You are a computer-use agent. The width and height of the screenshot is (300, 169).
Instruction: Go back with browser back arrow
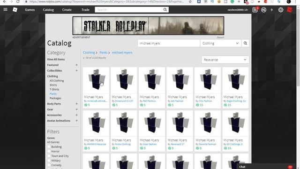pyautogui.click(x=5, y=1)
